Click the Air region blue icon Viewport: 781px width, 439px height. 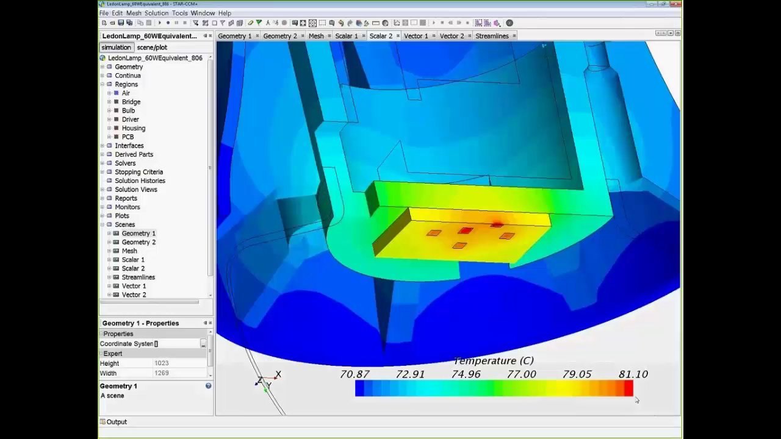pos(116,93)
